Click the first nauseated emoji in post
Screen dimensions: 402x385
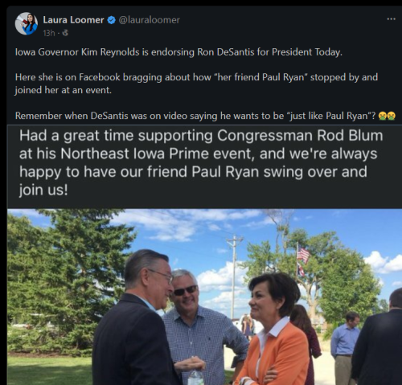point(382,116)
